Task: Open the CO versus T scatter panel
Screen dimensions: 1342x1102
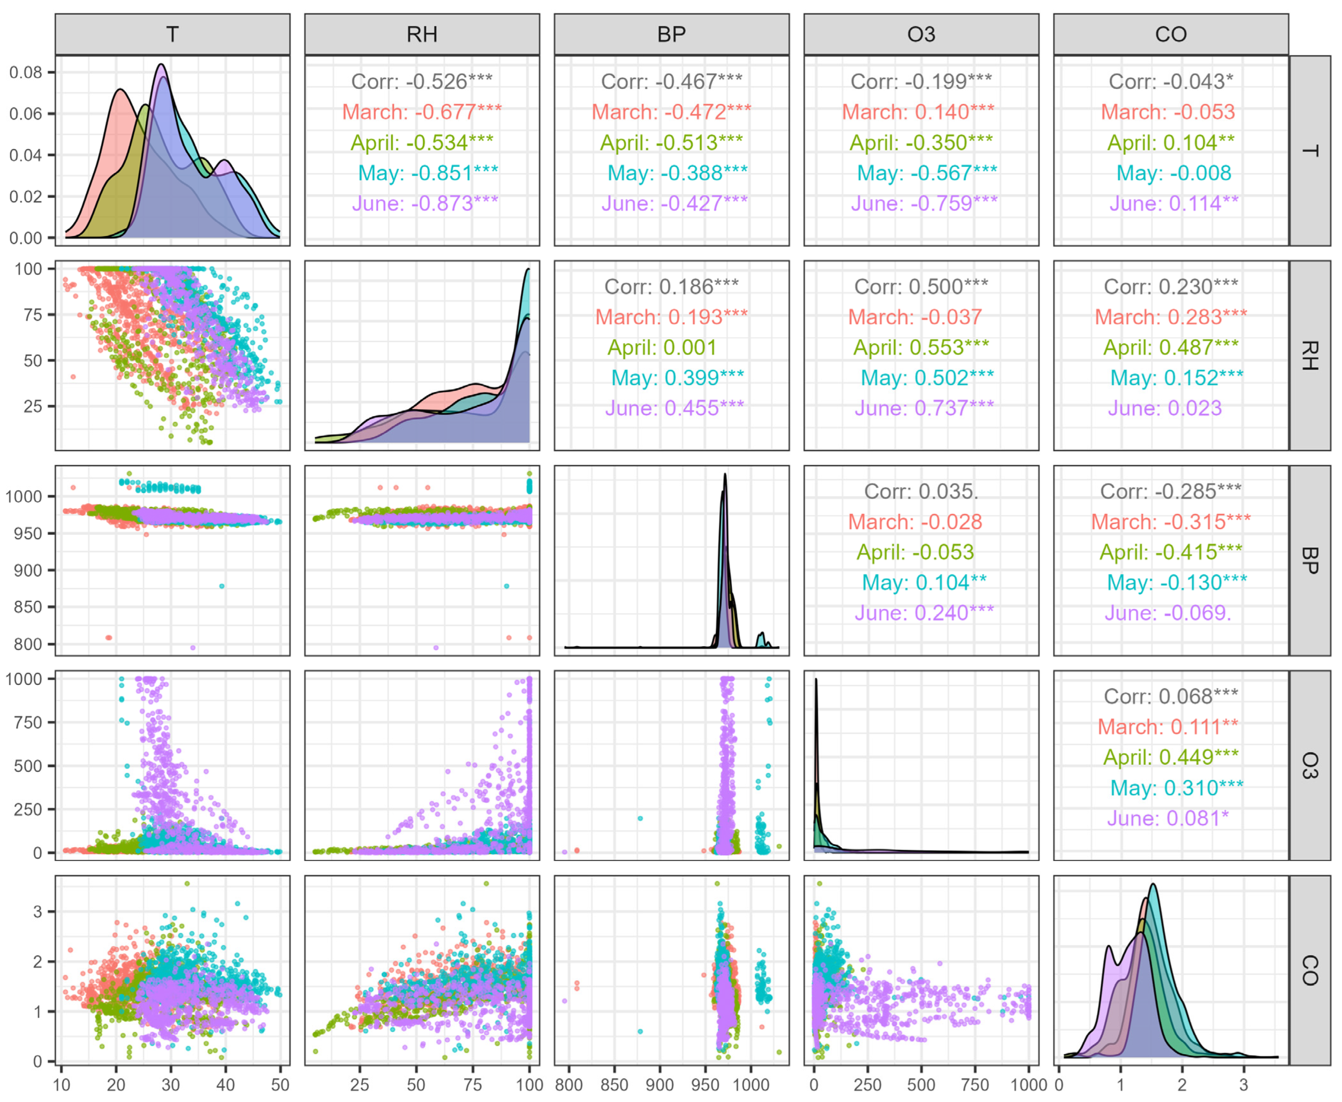Action: tap(173, 971)
